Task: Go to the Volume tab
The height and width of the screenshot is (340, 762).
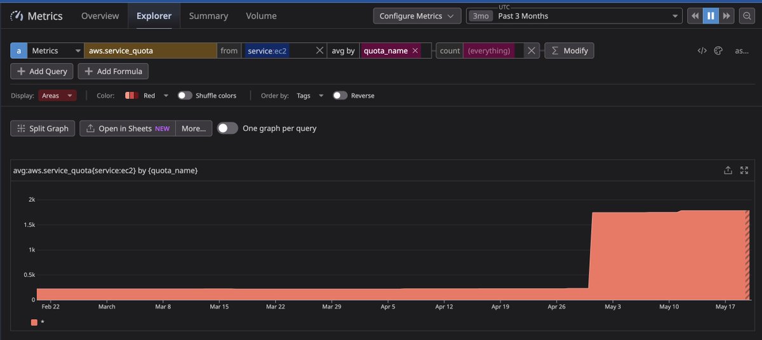Action: [261, 16]
